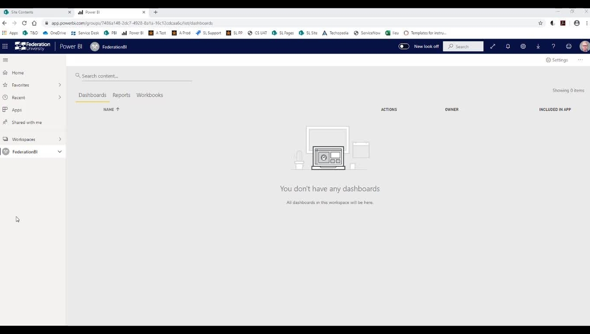This screenshot has width=590, height=334.
Task: Reload the page
Action: tap(24, 23)
